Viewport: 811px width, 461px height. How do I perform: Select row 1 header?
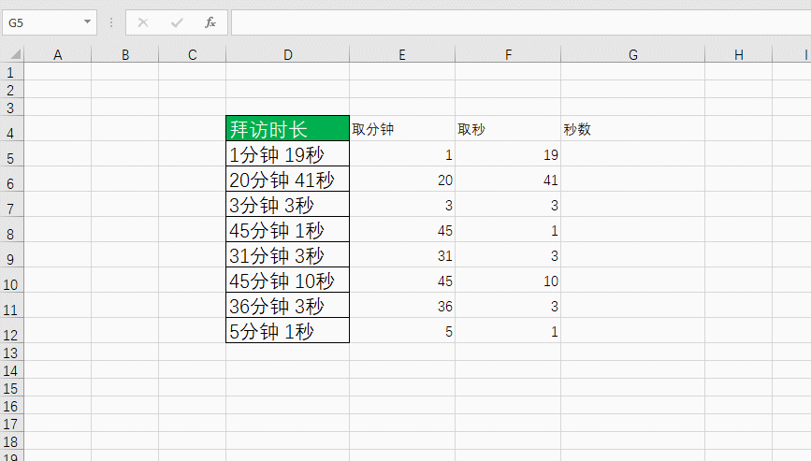[x=11, y=72]
